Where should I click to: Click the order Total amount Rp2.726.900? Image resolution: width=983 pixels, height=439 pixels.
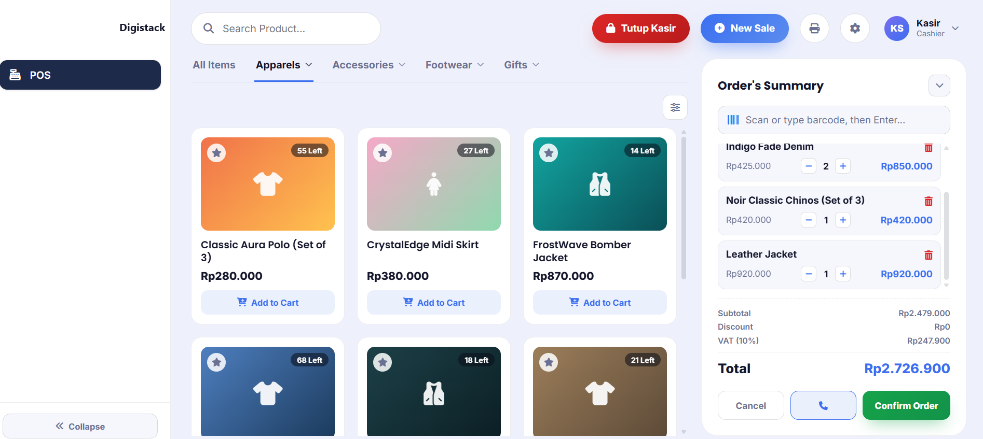coord(907,369)
